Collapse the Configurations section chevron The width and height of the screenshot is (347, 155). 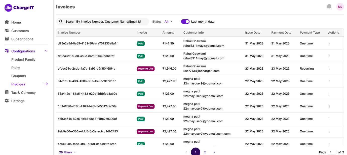tap(46, 51)
